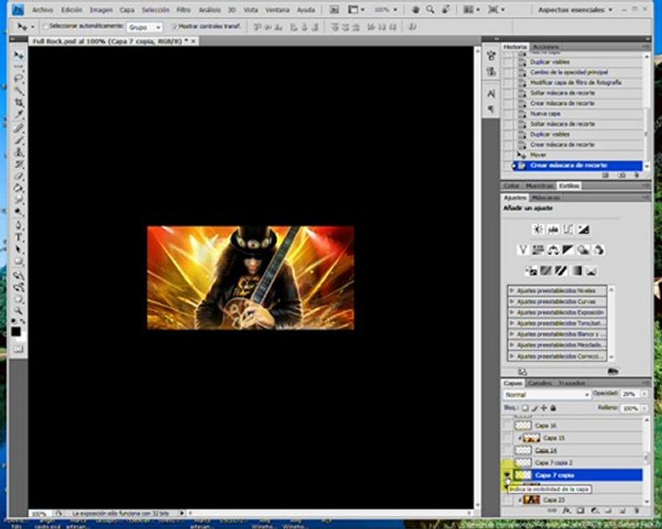The width and height of the screenshot is (662, 529).
Task: Select the Move tool in toolbox
Action: pyautogui.click(x=18, y=55)
